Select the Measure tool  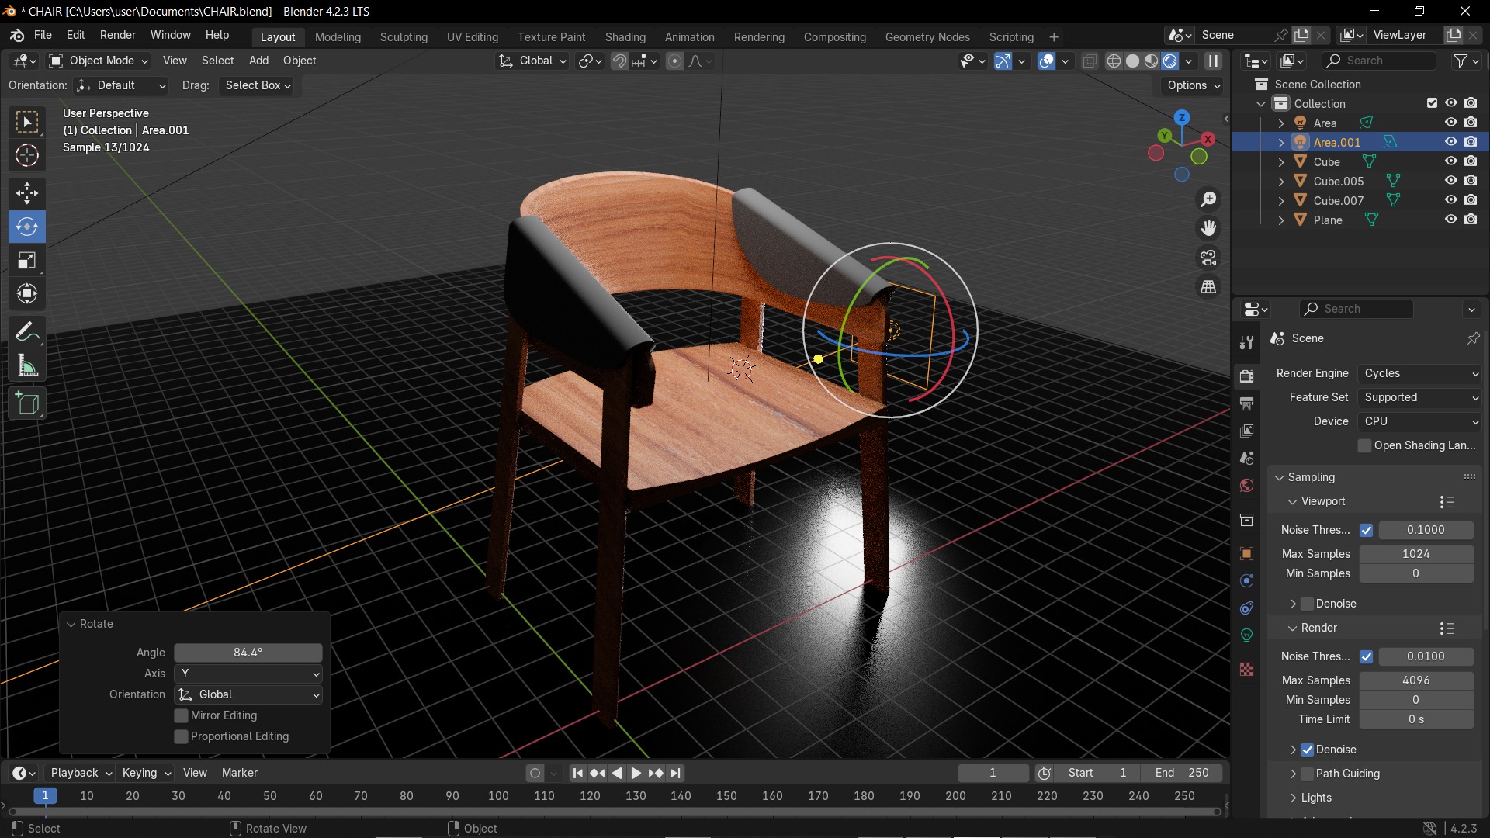[27, 365]
